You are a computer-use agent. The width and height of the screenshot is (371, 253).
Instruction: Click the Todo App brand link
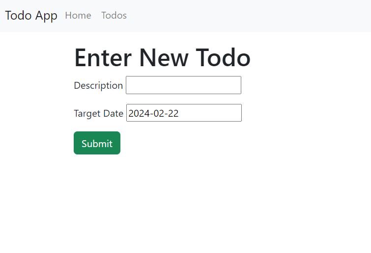pyautogui.click(x=31, y=16)
